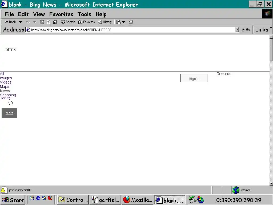273x205 pixels.
Task: Click the taskbar clock
Action: [239, 200]
